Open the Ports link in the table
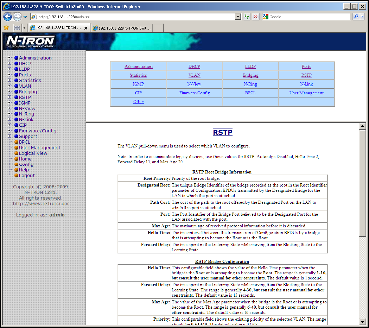The image size is (369, 328). pos(306,67)
